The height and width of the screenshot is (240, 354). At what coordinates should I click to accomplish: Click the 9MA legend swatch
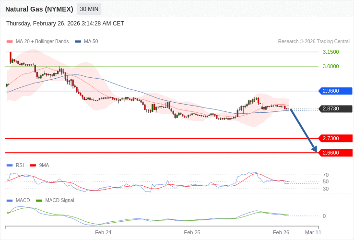[33, 166]
